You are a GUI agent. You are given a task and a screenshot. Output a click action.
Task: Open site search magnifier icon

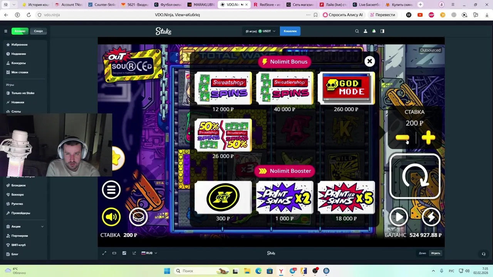[x=357, y=31]
